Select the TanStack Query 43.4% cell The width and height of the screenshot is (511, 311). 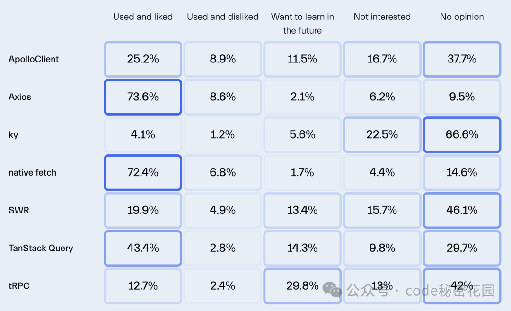click(143, 248)
